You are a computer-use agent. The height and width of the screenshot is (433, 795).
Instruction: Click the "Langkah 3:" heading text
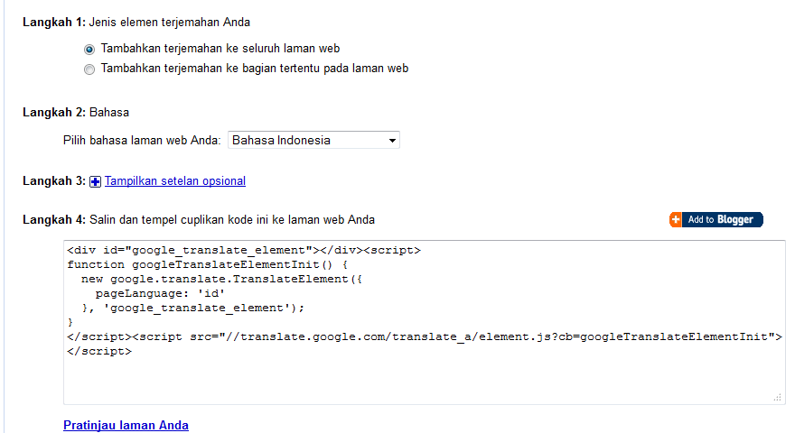coord(54,181)
